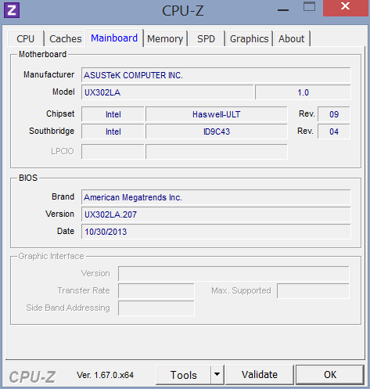Open the SPD tab
370x389 pixels.
[206, 39]
